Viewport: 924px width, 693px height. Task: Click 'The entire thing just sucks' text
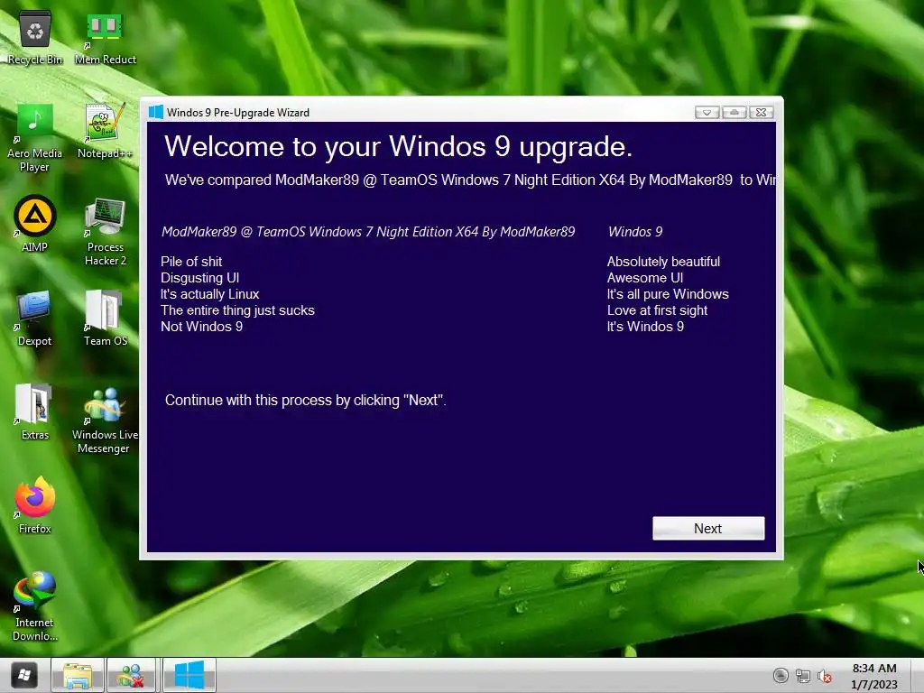[237, 310]
